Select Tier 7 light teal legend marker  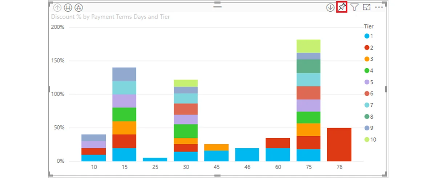[x=367, y=105]
